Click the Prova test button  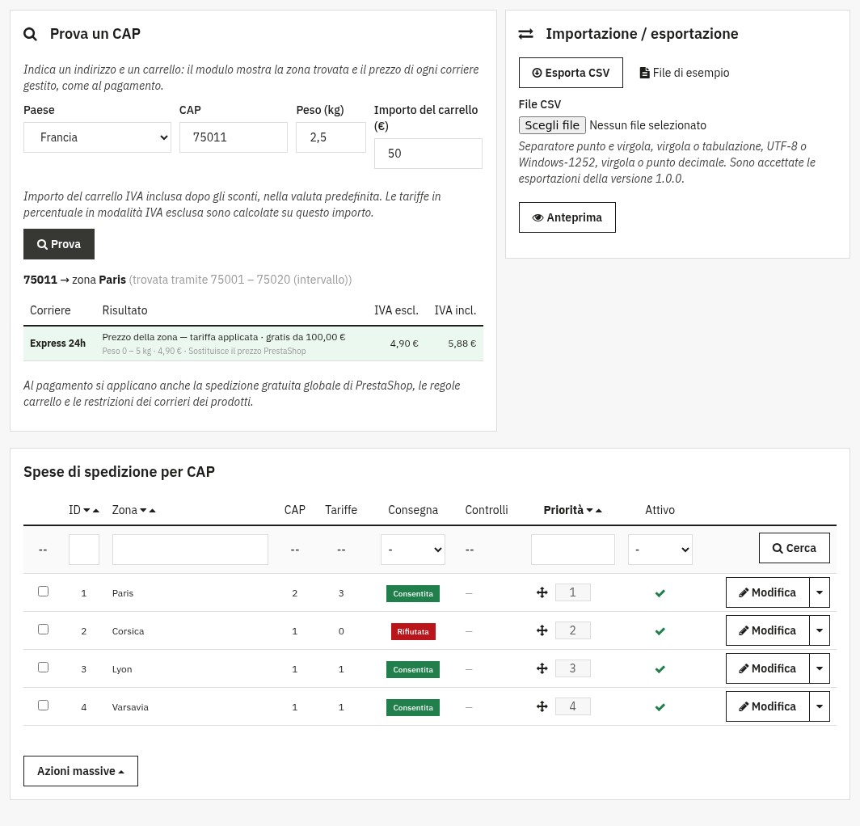coord(59,244)
